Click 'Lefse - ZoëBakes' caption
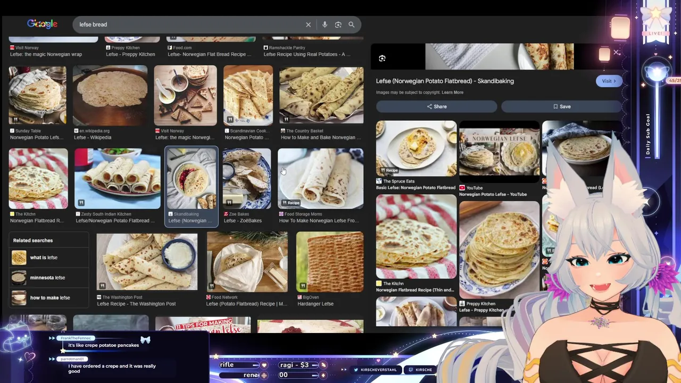Image resolution: width=681 pixels, height=383 pixels. (x=243, y=221)
